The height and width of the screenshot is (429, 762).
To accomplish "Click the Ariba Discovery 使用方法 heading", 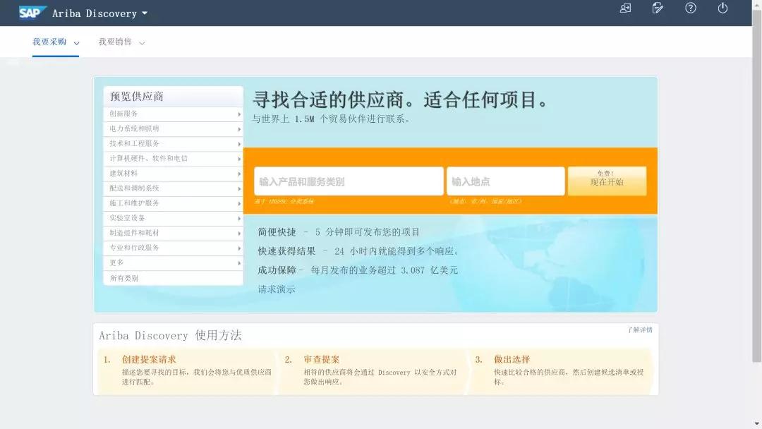I will (x=170, y=336).
